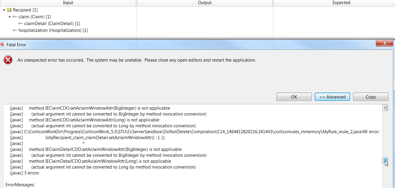Viewport: 395px width, 188px height.
Task: Click the error log scrollbar thumb
Action: [x=385, y=160]
